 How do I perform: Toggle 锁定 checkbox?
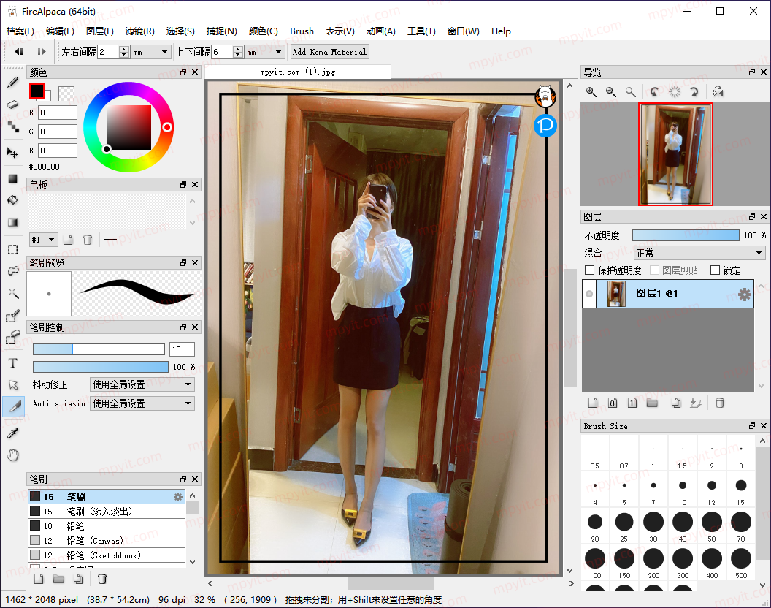point(715,270)
